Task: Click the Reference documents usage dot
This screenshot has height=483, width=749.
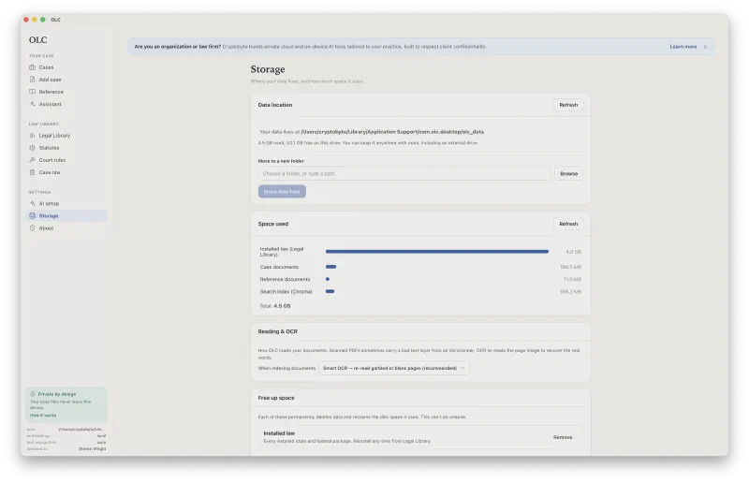Action: 327,279
